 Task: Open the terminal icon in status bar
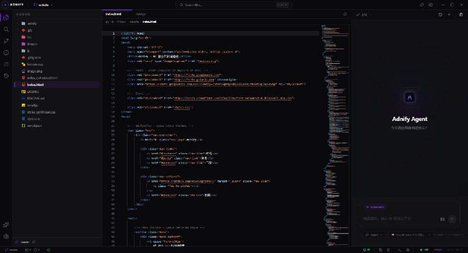[400, 249]
